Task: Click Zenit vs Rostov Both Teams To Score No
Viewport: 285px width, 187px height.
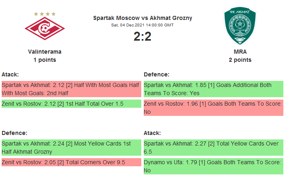Action: (x=213, y=108)
